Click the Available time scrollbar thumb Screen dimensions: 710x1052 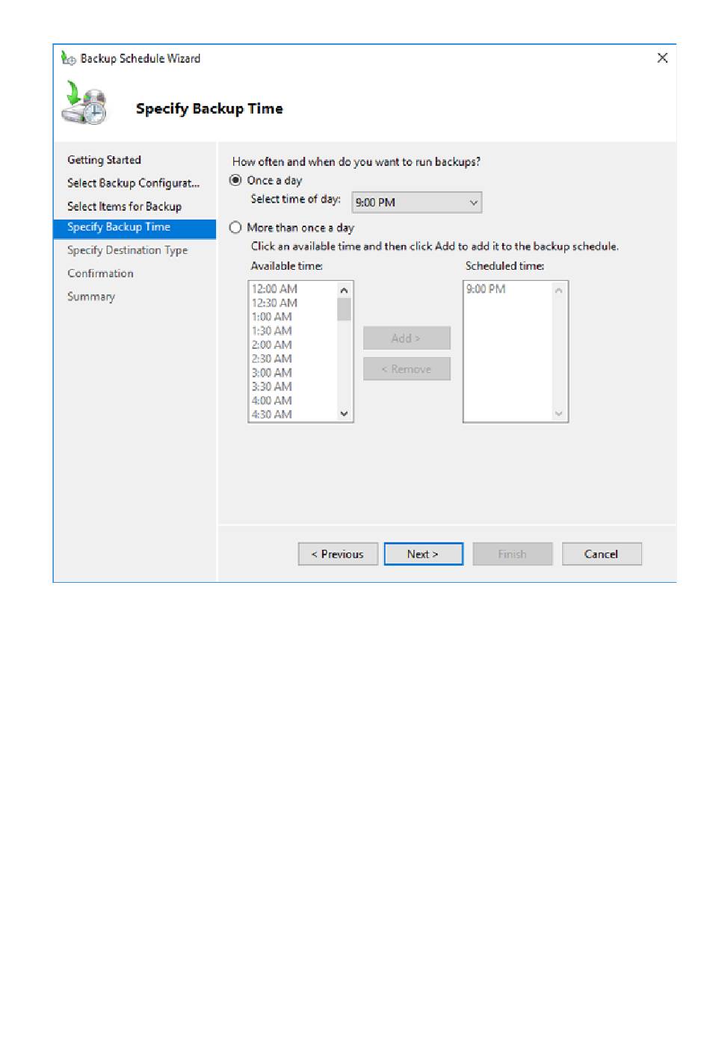[344, 309]
